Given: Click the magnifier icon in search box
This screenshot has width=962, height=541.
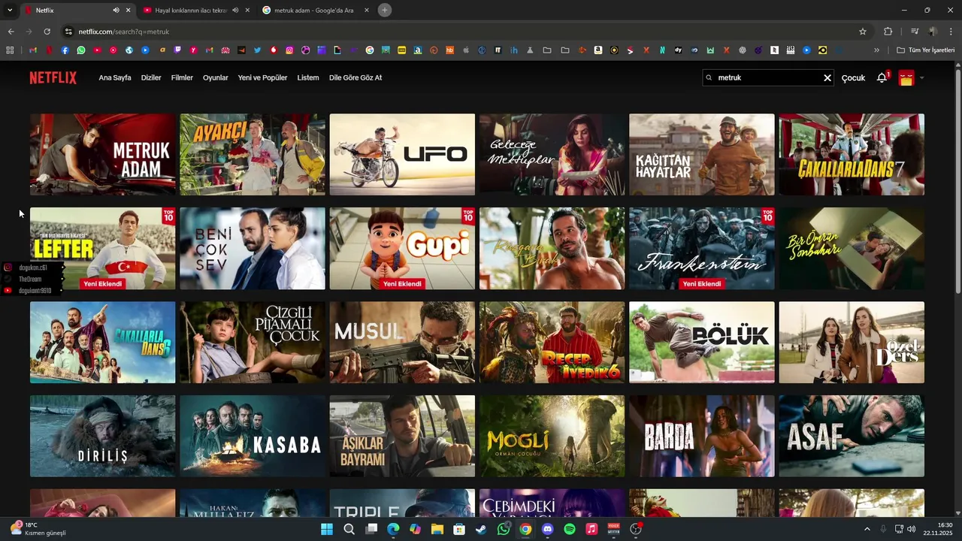Looking at the screenshot, I should pos(709,77).
